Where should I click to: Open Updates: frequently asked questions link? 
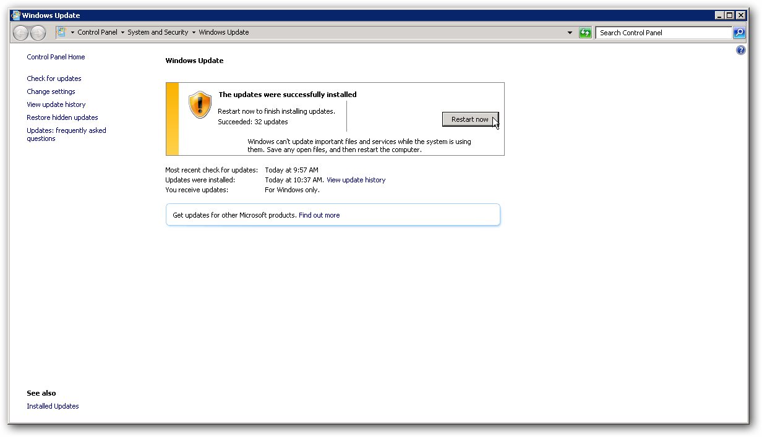(66, 134)
